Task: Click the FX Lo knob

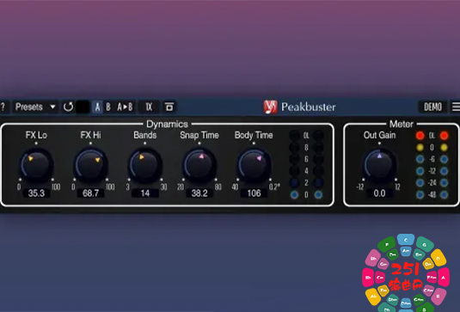Action: 36,164
